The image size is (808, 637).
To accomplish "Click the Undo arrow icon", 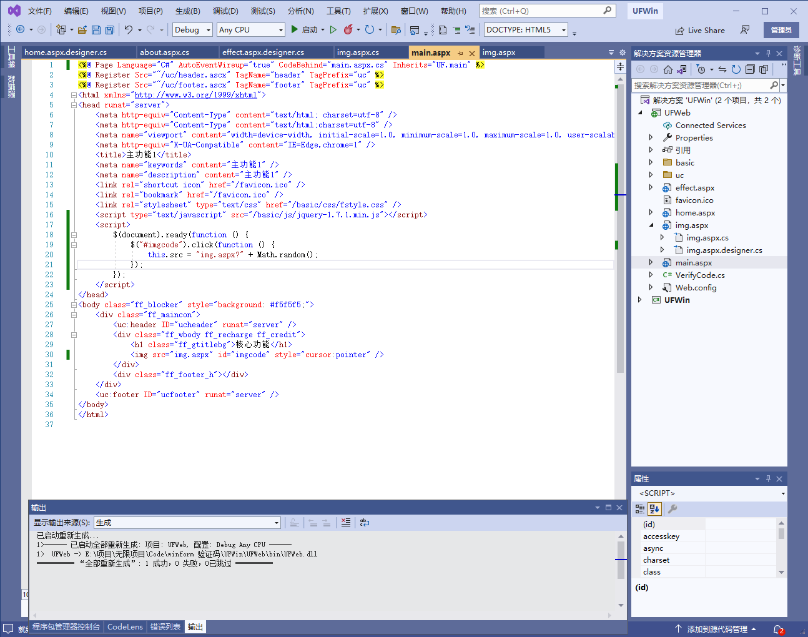I will point(129,30).
